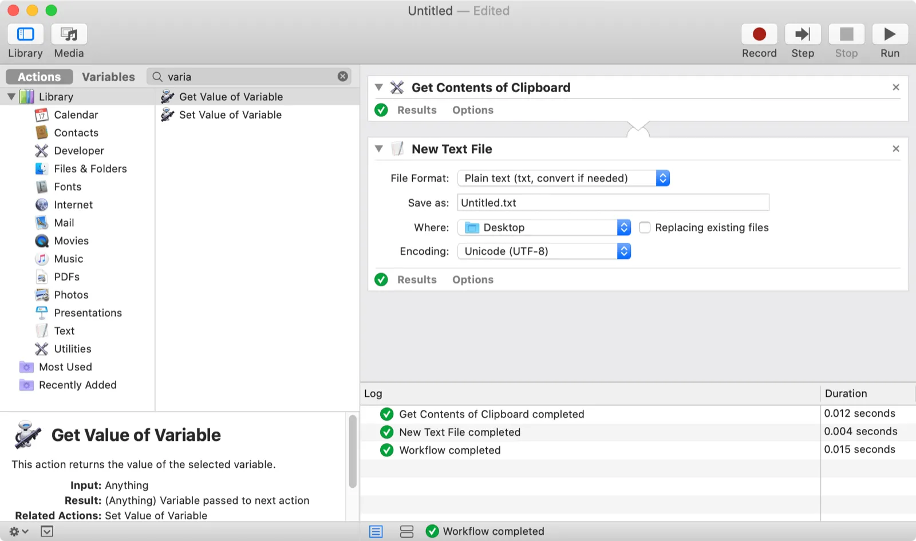Switch to the Actions tab
This screenshot has height=541, width=916.
39,77
